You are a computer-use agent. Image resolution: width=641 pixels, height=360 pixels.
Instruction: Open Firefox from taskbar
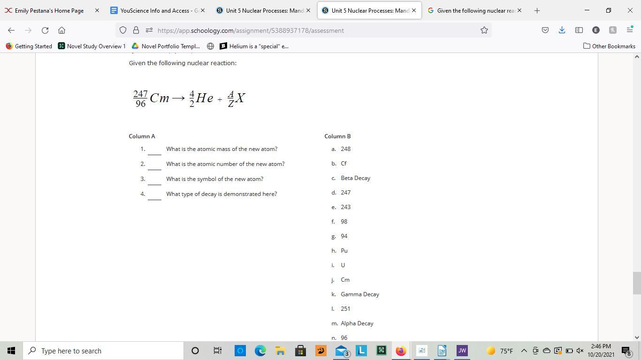point(401,351)
